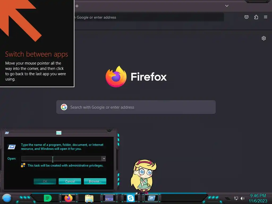Open the network status tray icon
Image resolution: width=272 pixels, height=204 pixels.
click(236, 198)
